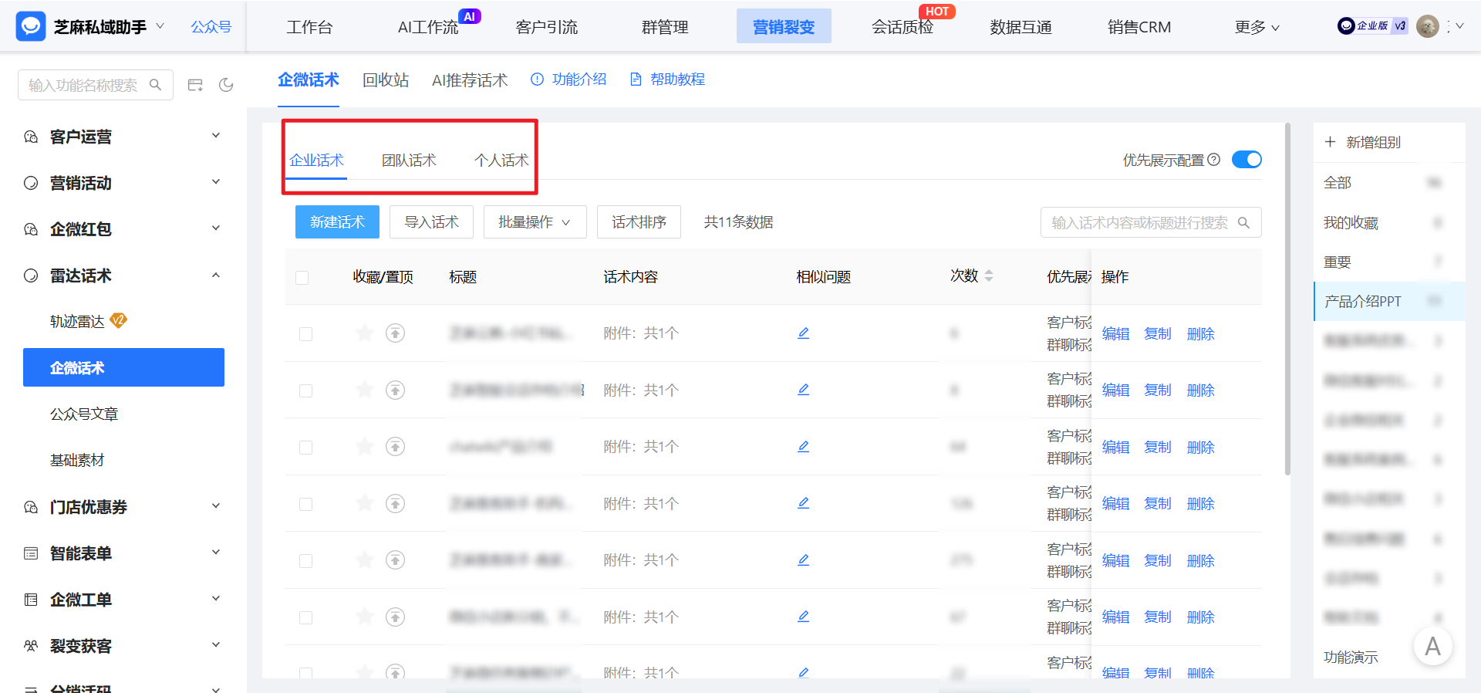1481x693 pixels.
Task: Click 复制 in the chatwiki row
Action: point(1158,447)
